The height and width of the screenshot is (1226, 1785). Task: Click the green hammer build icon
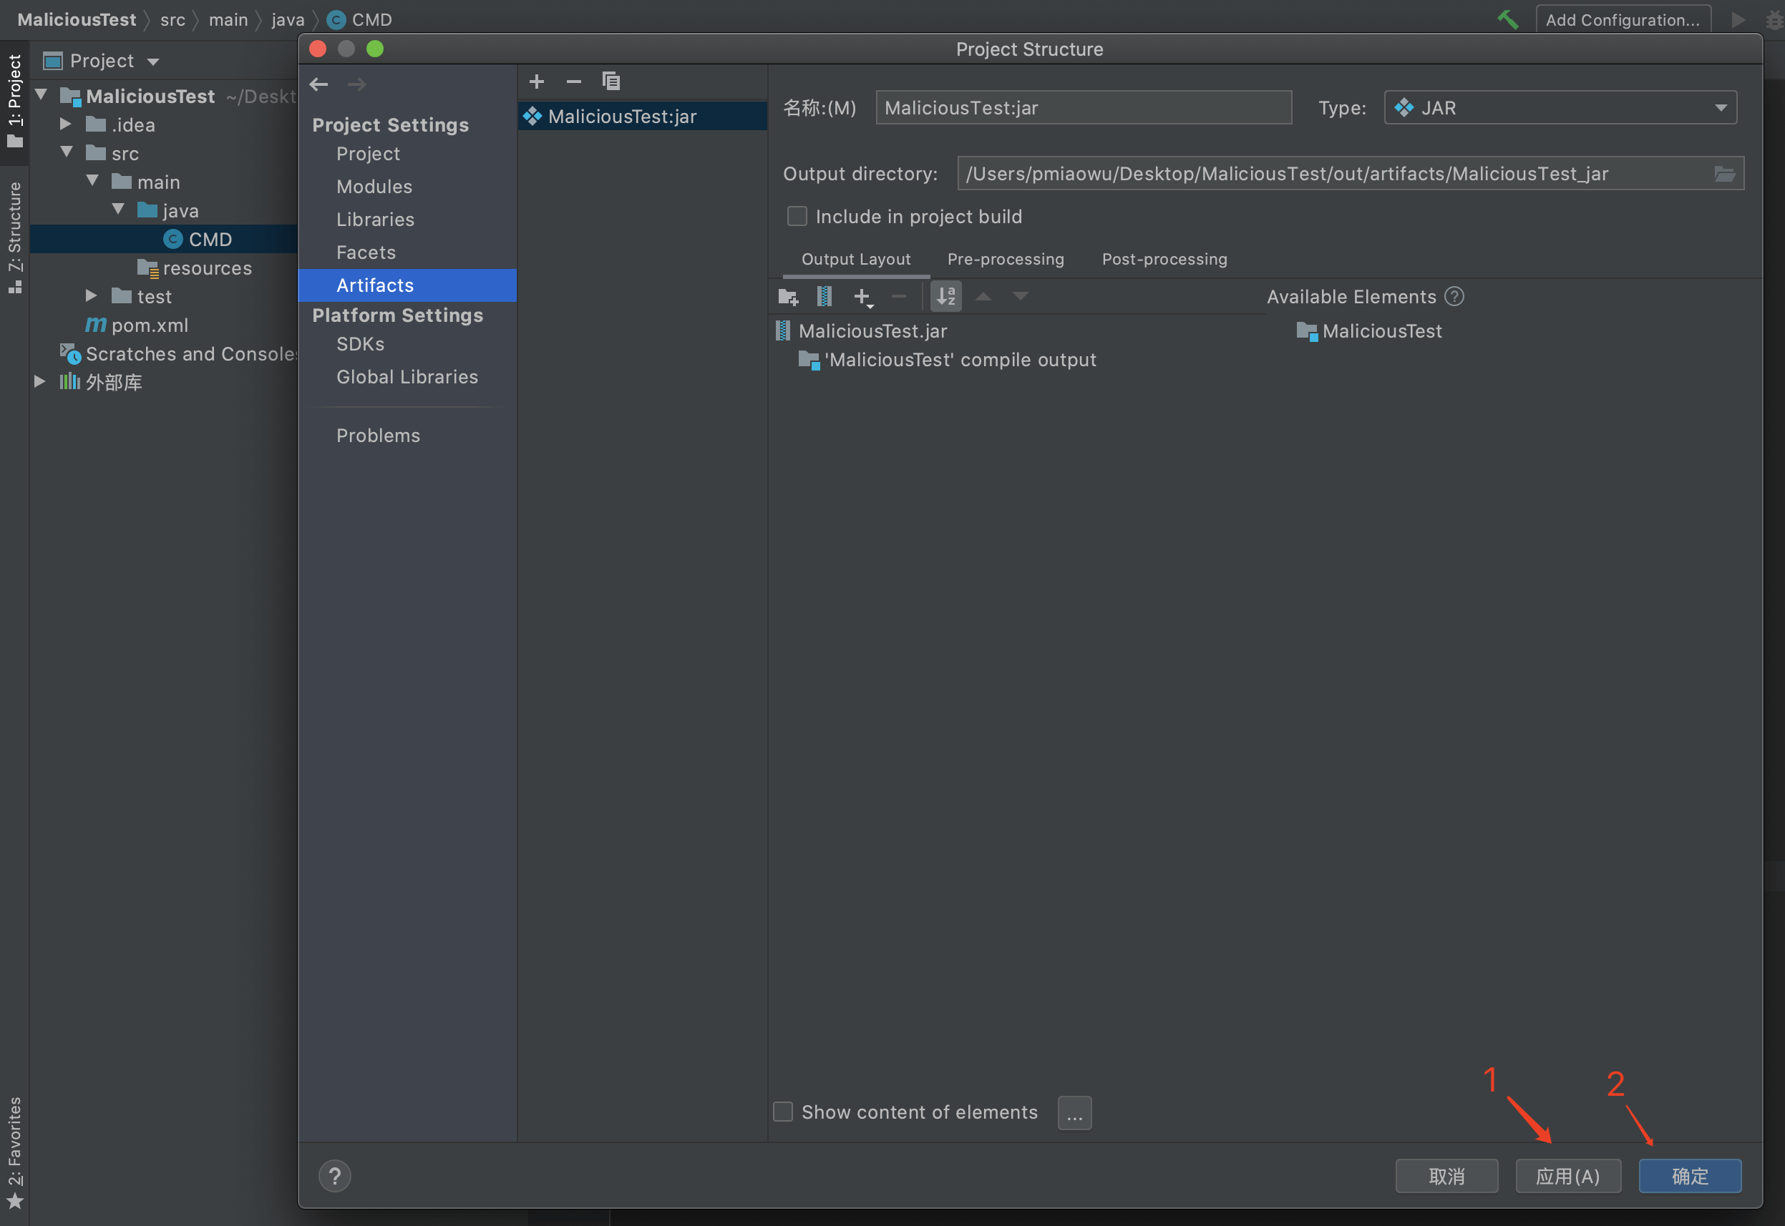(x=1507, y=19)
